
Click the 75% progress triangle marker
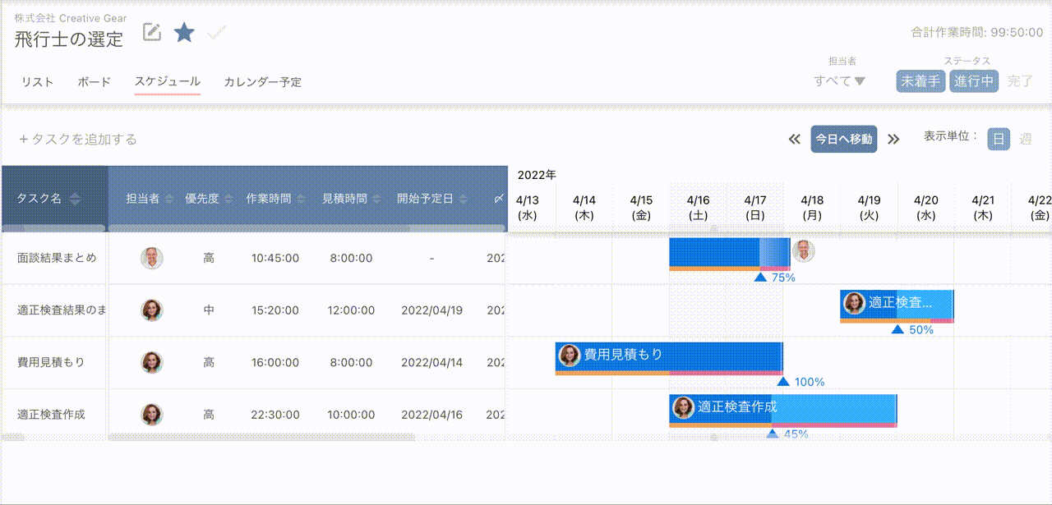coord(760,278)
